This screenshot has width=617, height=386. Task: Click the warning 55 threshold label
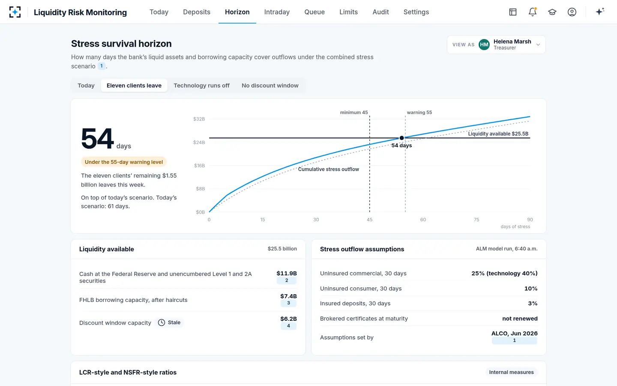tap(419, 112)
